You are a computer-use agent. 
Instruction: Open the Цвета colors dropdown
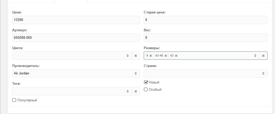[x=127, y=56]
